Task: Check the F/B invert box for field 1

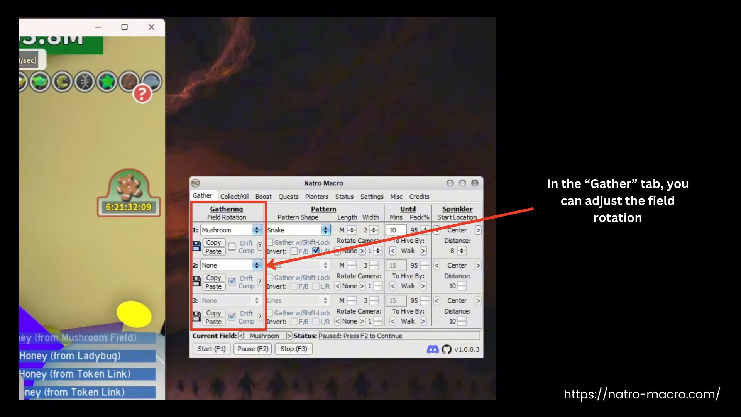Action: [293, 251]
